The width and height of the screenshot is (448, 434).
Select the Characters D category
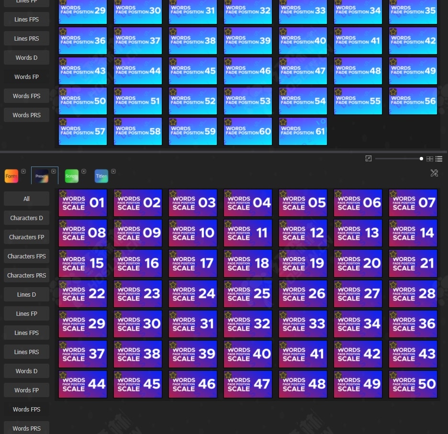coord(27,218)
